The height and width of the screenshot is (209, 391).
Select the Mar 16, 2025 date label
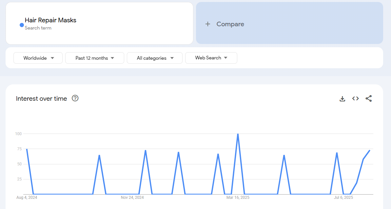(x=238, y=198)
